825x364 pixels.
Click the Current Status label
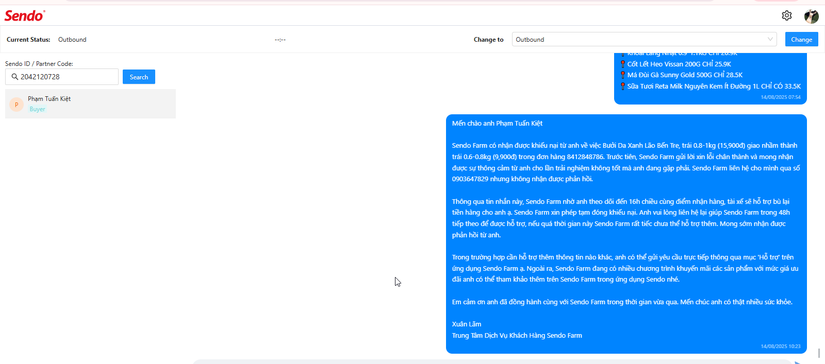(28, 40)
